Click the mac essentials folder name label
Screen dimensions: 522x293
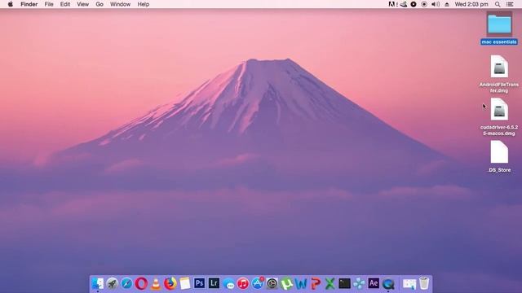coord(499,42)
